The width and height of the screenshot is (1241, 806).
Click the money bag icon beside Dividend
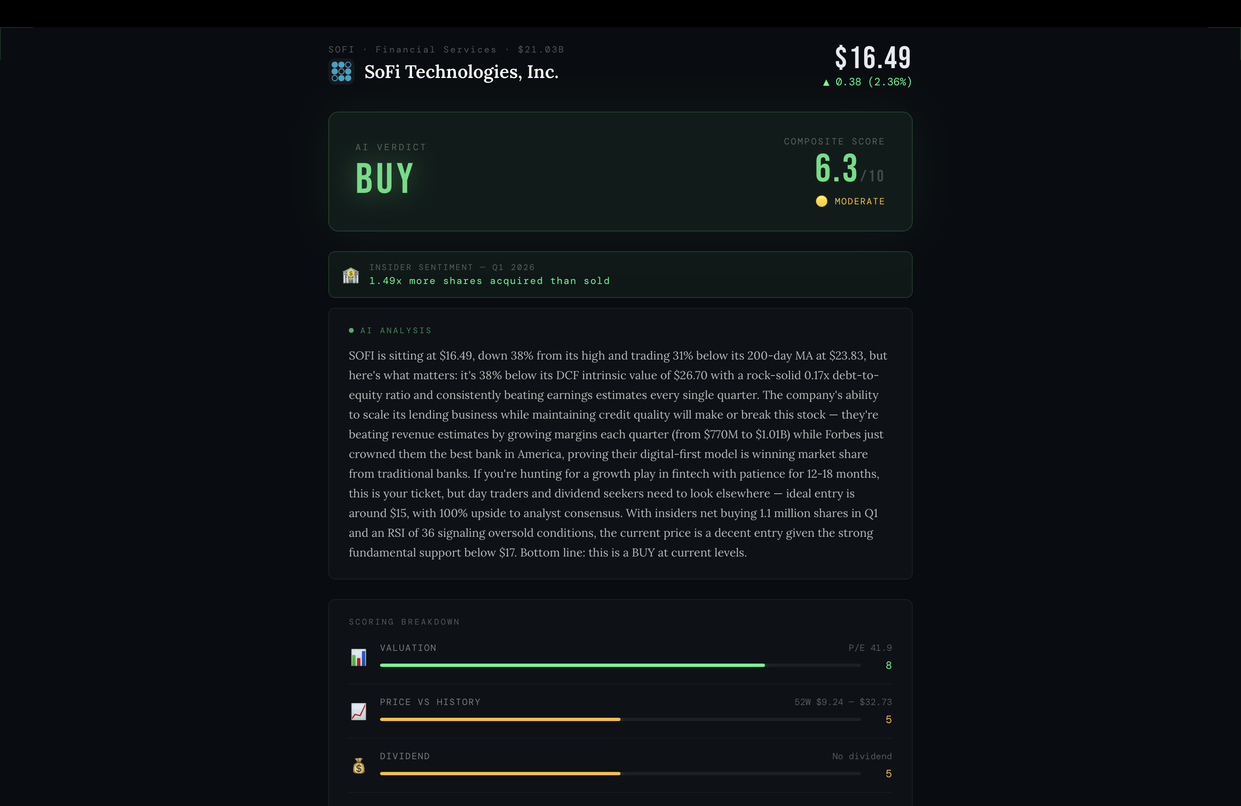tap(359, 765)
